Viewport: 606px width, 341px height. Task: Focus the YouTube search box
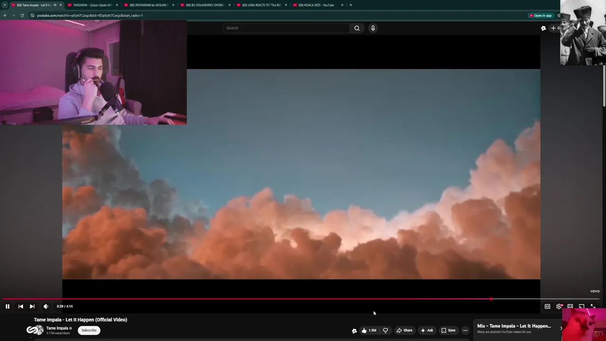[x=286, y=28]
